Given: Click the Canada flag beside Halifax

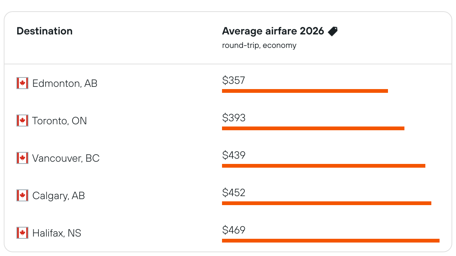Looking at the screenshot, I should [22, 233].
